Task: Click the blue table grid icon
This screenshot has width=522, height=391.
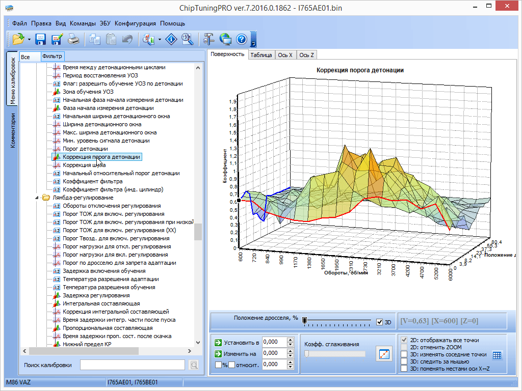Action: (x=497, y=355)
